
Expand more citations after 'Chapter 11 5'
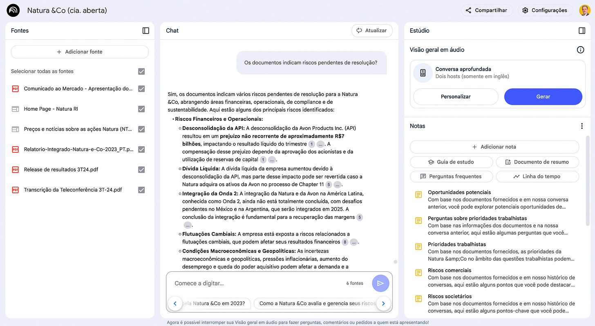pyautogui.click(x=338, y=185)
